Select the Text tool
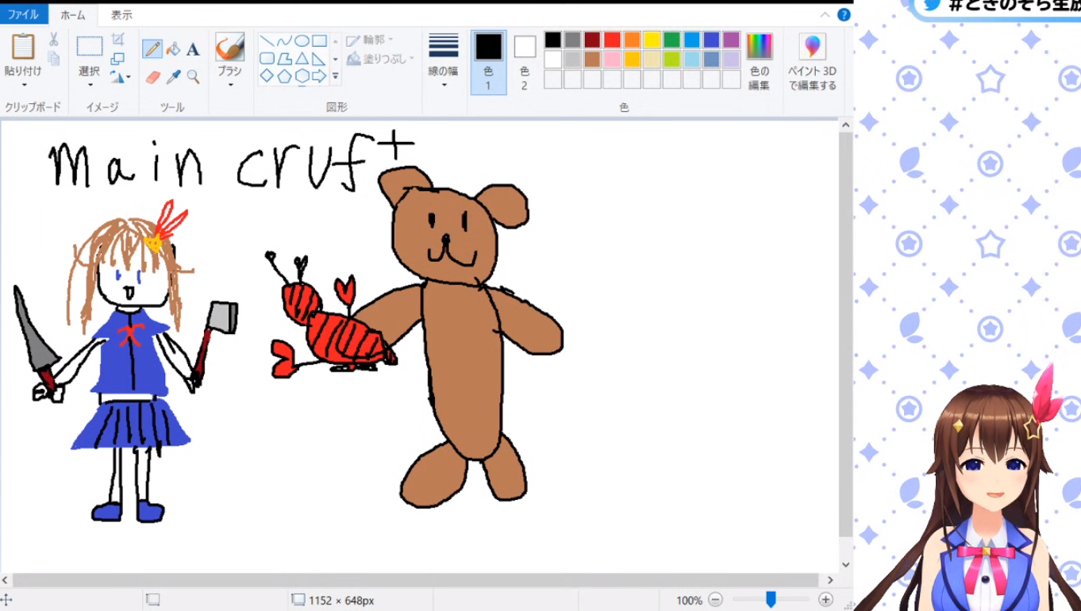This screenshot has height=611, width=1081. coord(193,49)
